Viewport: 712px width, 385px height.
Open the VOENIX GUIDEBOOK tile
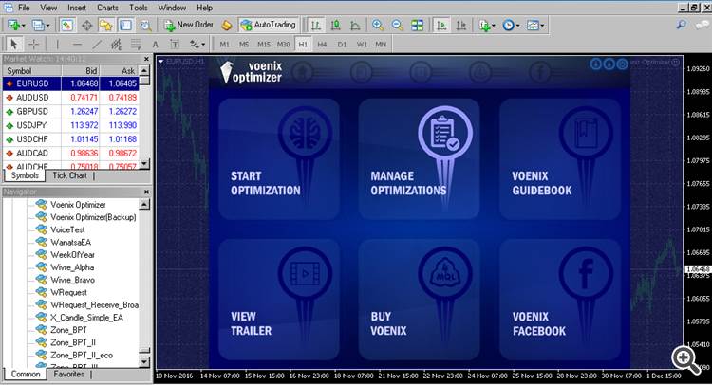[x=560, y=159]
